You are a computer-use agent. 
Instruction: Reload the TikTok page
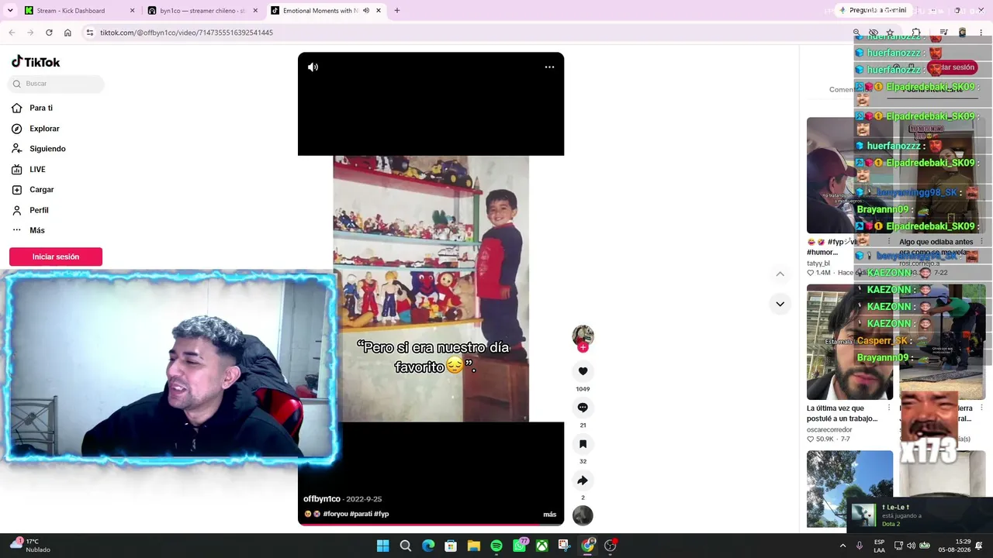click(49, 33)
